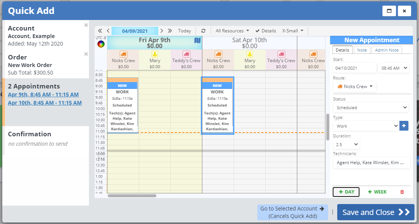Click Mary's yellow person icon under Sat Apr 10th

tap(249, 54)
